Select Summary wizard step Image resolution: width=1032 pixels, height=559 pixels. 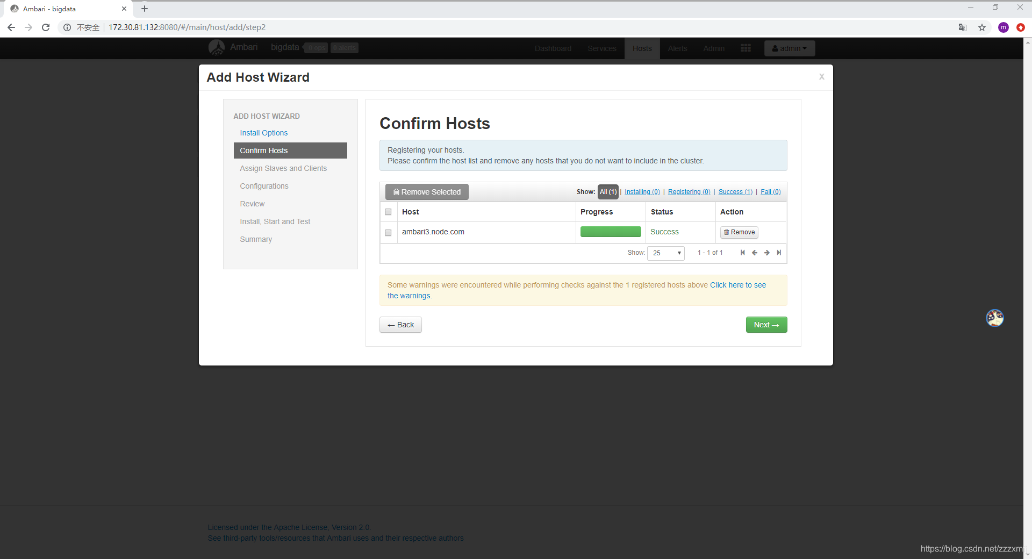tap(256, 239)
